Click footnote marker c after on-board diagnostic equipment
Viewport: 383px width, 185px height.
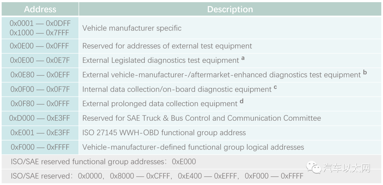point(275,88)
